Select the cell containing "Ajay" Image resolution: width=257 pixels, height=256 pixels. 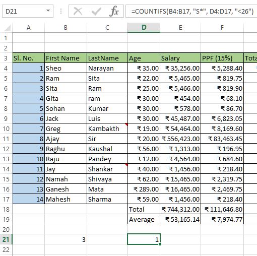pos(66,139)
